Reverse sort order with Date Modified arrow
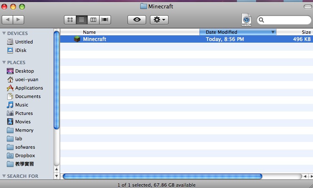The height and width of the screenshot is (188, 313). [x=273, y=32]
